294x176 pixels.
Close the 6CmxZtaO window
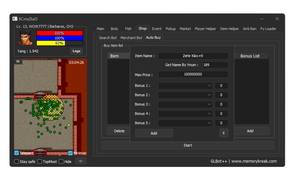click(x=277, y=19)
